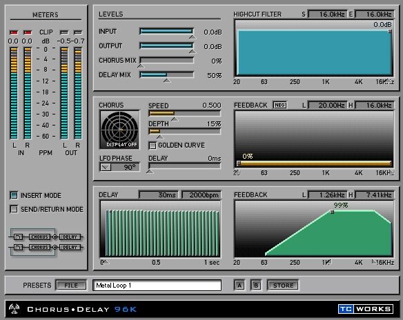The width and height of the screenshot is (403, 320).
Task: Click the bottom routing lowpass filter block
Action: (18, 248)
